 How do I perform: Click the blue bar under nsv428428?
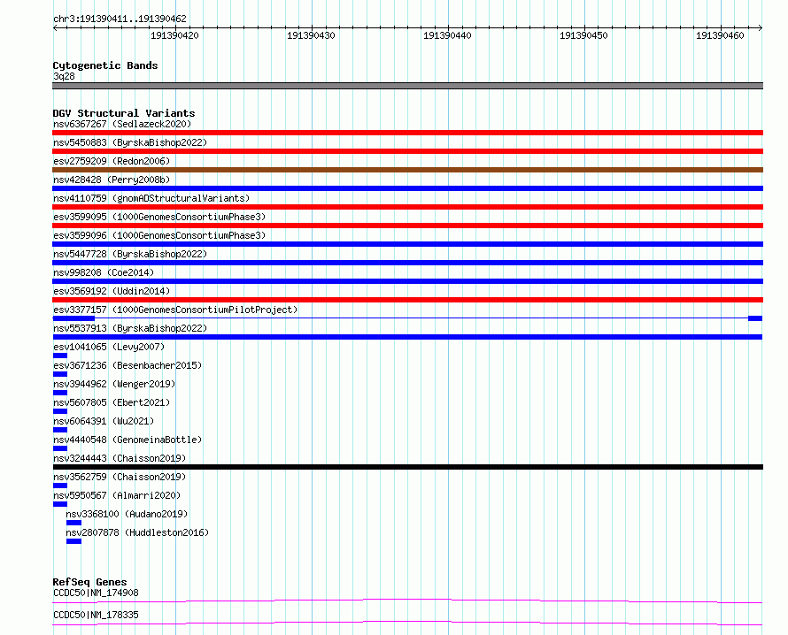(407, 188)
